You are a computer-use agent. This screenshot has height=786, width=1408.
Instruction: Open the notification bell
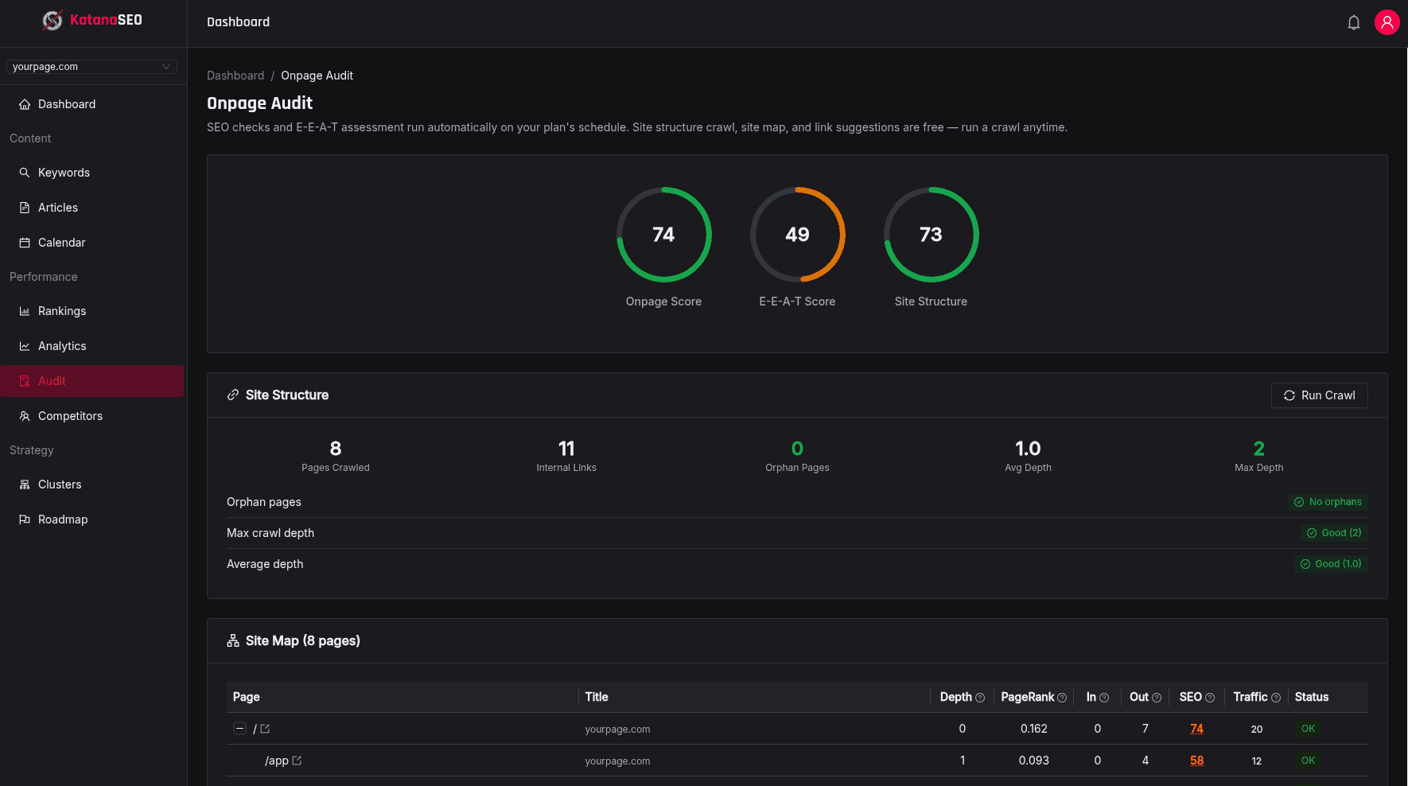click(1354, 21)
